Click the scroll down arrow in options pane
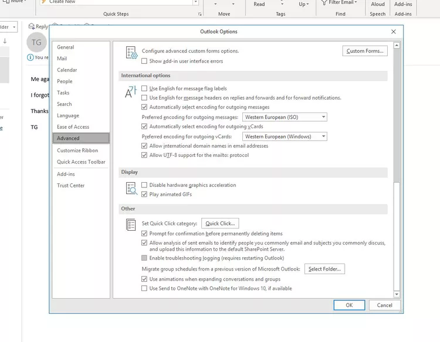 coord(397,294)
